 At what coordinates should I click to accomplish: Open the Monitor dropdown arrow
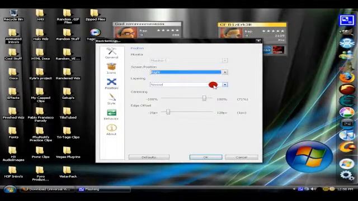pos(225,60)
